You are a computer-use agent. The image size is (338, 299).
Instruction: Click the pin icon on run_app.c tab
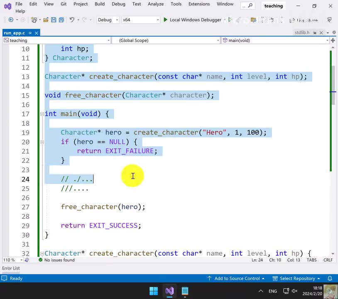click(30, 33)
